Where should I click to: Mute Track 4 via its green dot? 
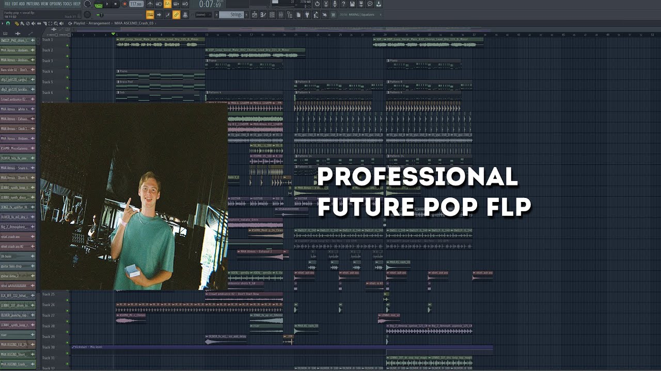67,77
